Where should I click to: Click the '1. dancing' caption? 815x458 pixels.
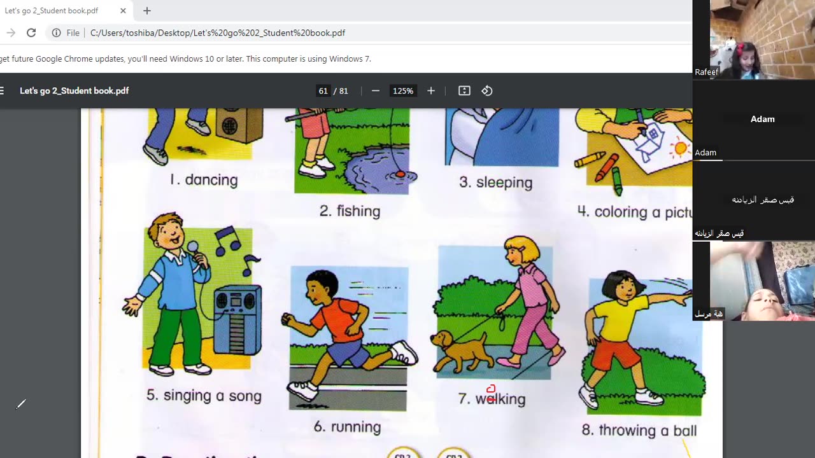[x=204, y=180]
